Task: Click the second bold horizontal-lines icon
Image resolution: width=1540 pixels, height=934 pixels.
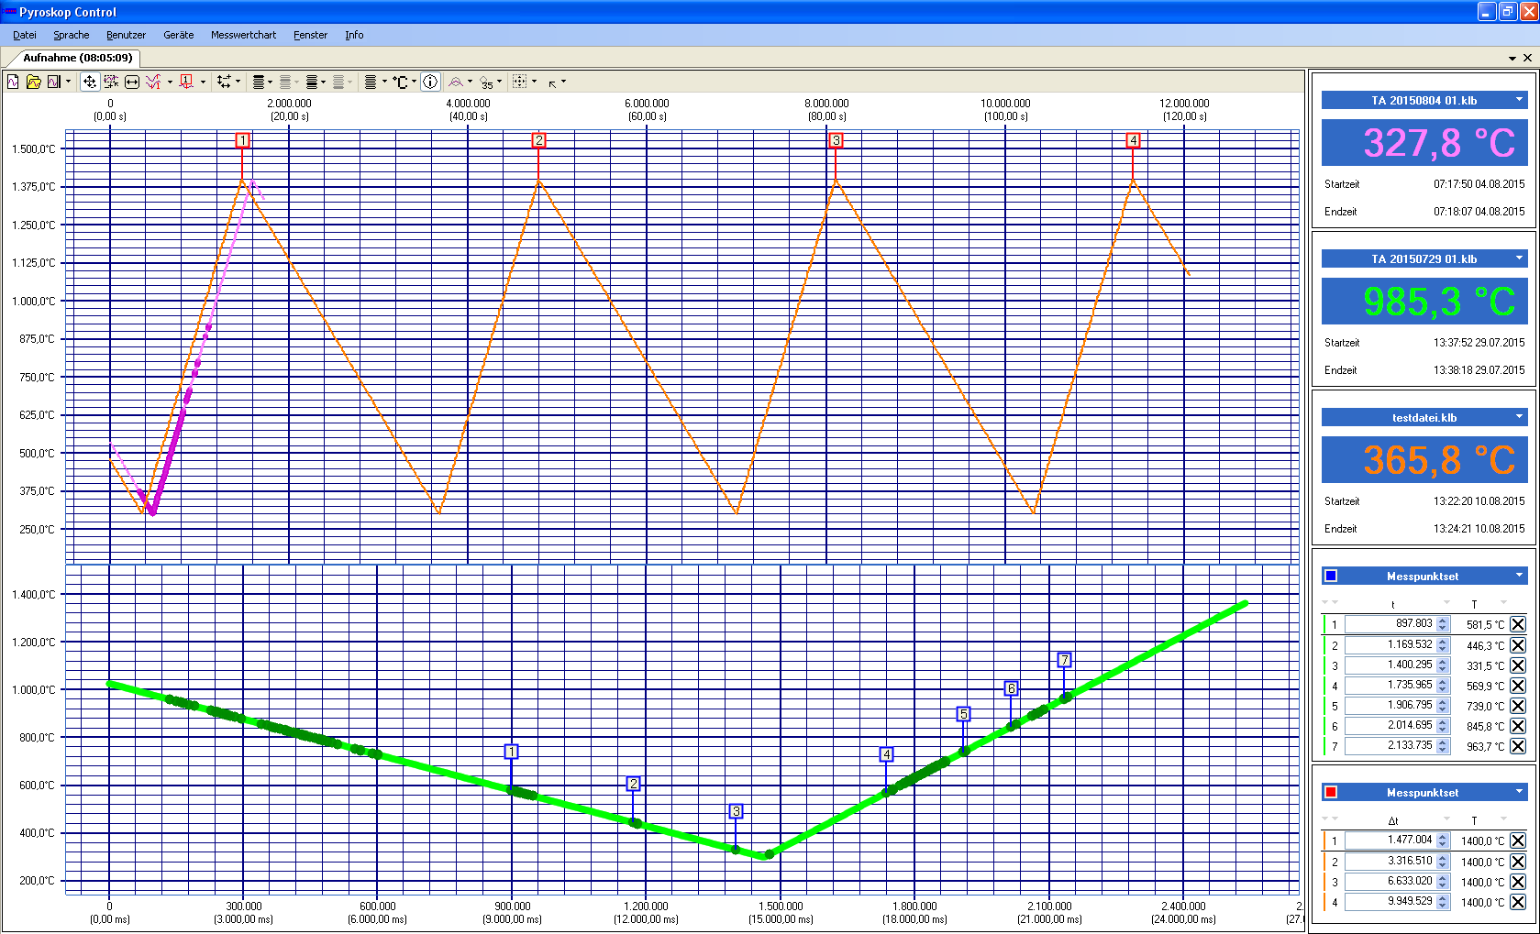Action: (312, 82)
